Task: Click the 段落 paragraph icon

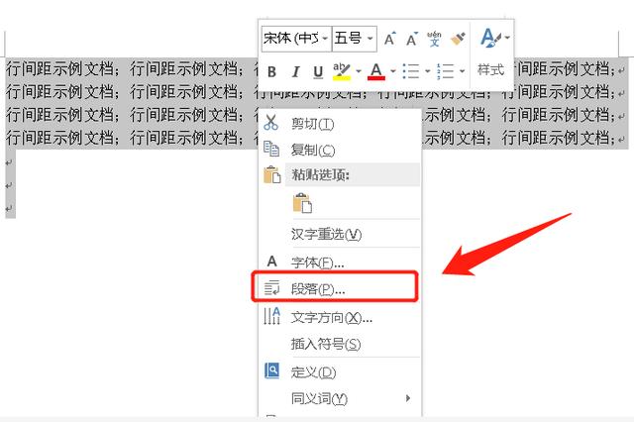Action: [x=271, y=287]
